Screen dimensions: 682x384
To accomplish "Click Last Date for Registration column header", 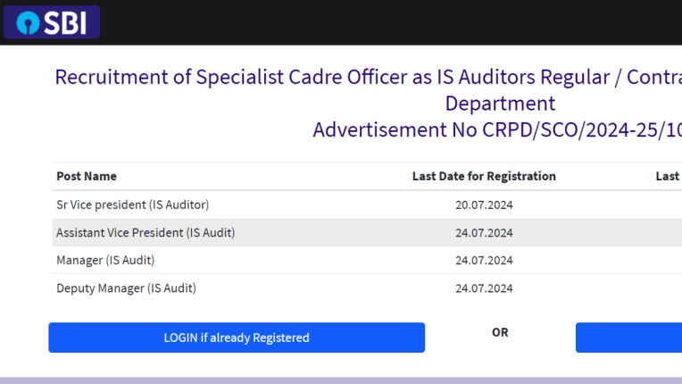I will 484,176.
